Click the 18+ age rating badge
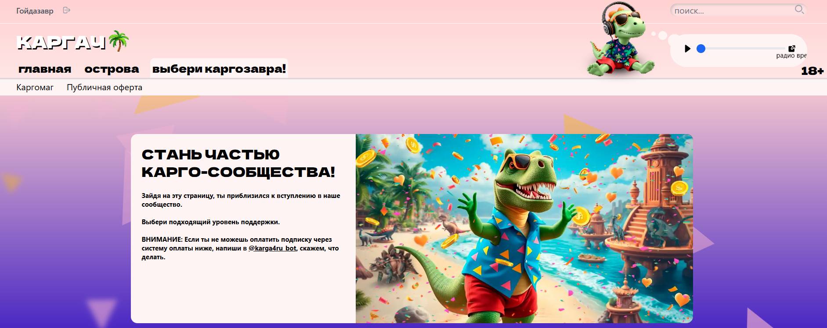Screen dimensions: 827x328 [813, 71]
